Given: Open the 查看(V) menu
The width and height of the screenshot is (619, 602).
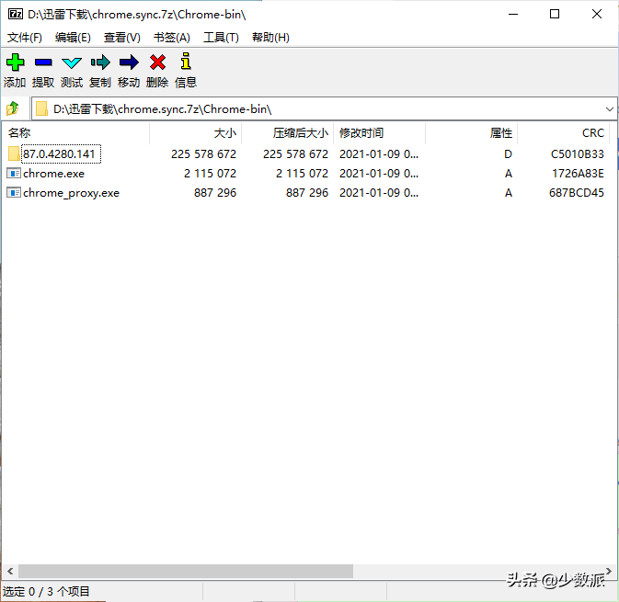Looking at the screenshot, I should click(122, 38).
